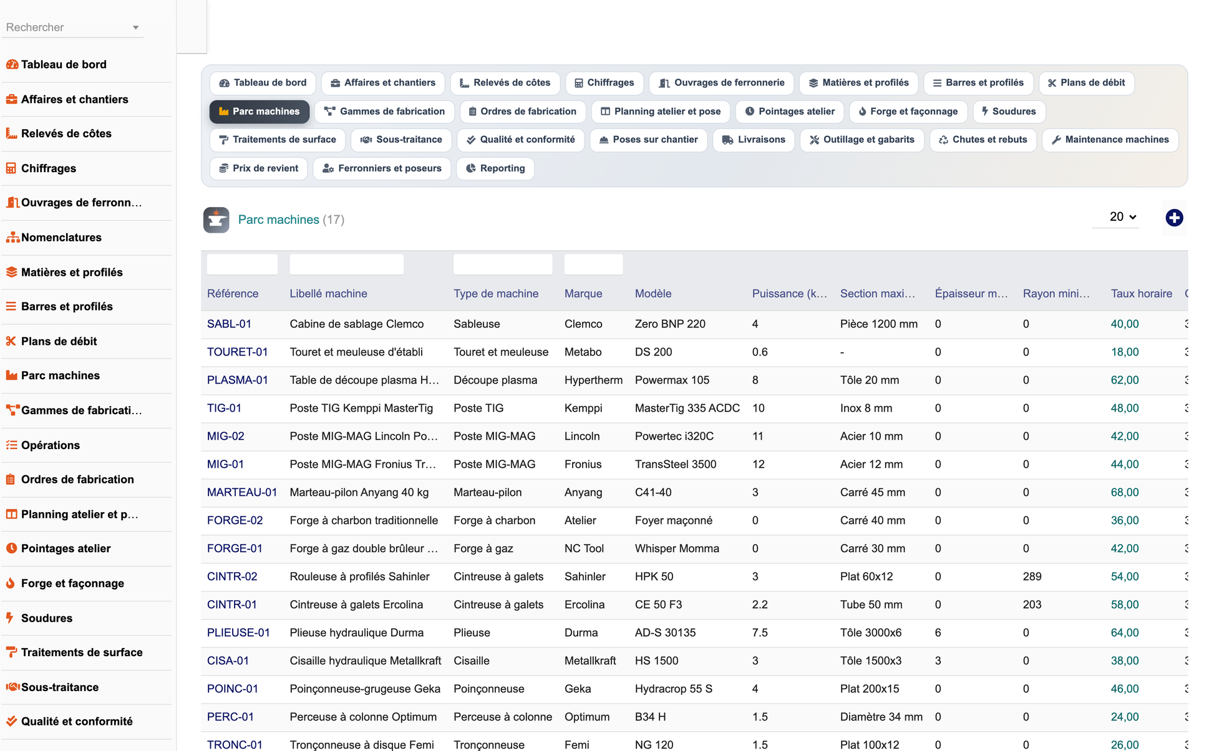
Task: Select the Ferronniers et poseurs tab
Action: (x=382, y=168)
